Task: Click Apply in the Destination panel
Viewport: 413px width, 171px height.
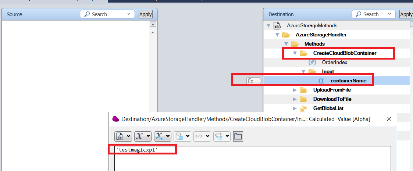Action: pyautogui.click(x=406, y=14)
